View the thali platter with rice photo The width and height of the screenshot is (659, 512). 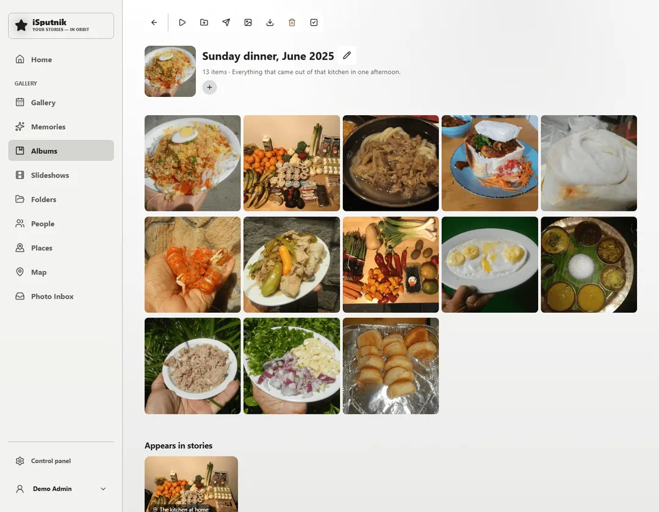tap(589, 265)
